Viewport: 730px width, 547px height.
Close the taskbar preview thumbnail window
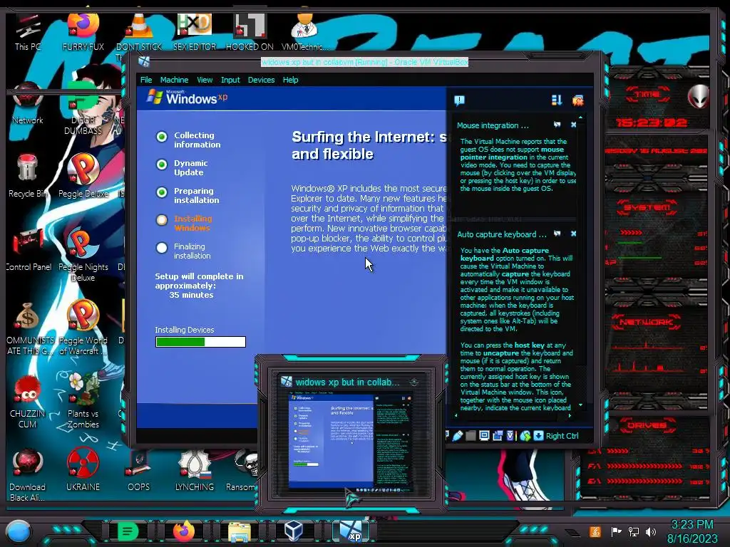[413, 382]
